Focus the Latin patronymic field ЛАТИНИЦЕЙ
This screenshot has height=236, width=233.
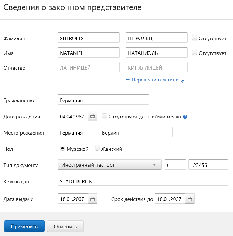(89, 67)
